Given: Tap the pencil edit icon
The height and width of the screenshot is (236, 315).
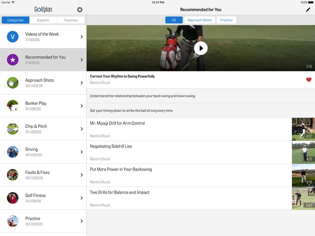Looking at the screenshot, I should click(308, 10).
